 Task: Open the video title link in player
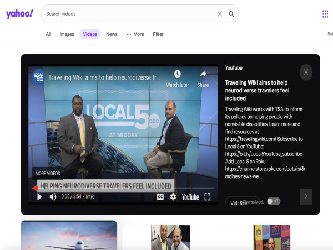click(104, 77)
